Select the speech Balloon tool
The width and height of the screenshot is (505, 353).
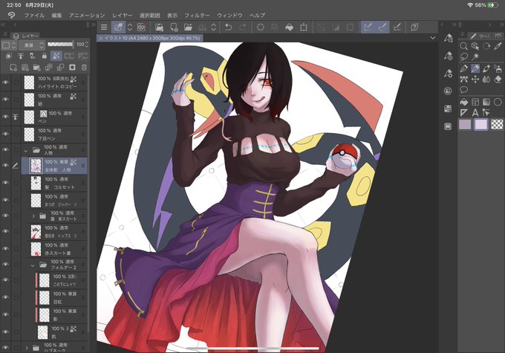point(463,89)
